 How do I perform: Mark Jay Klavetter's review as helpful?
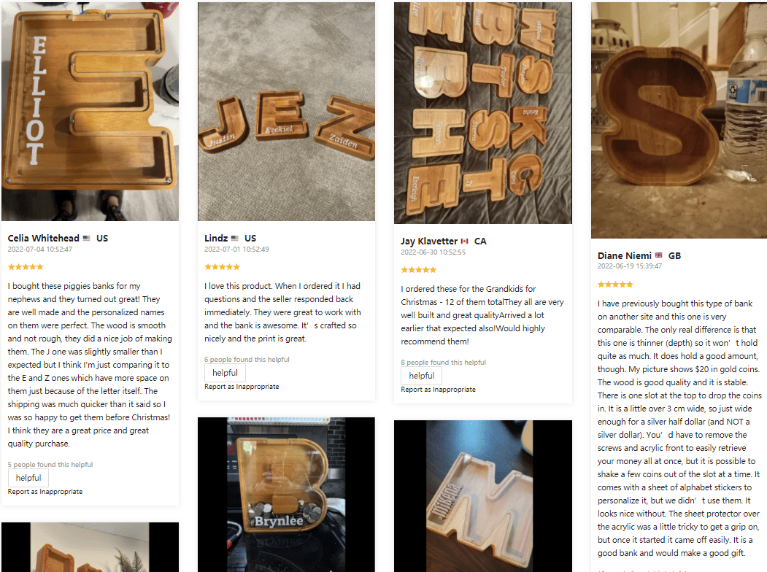421,376
